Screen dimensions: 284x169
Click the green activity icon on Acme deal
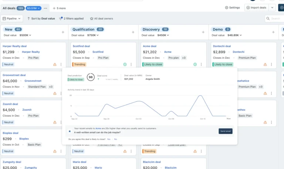[x=195, y=64]
